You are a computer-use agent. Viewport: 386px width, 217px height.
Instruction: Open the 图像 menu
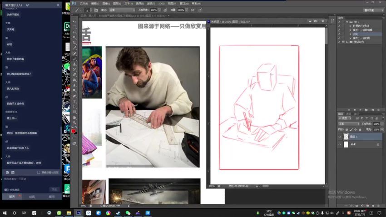pyautogui.click(x=106, y=4)
